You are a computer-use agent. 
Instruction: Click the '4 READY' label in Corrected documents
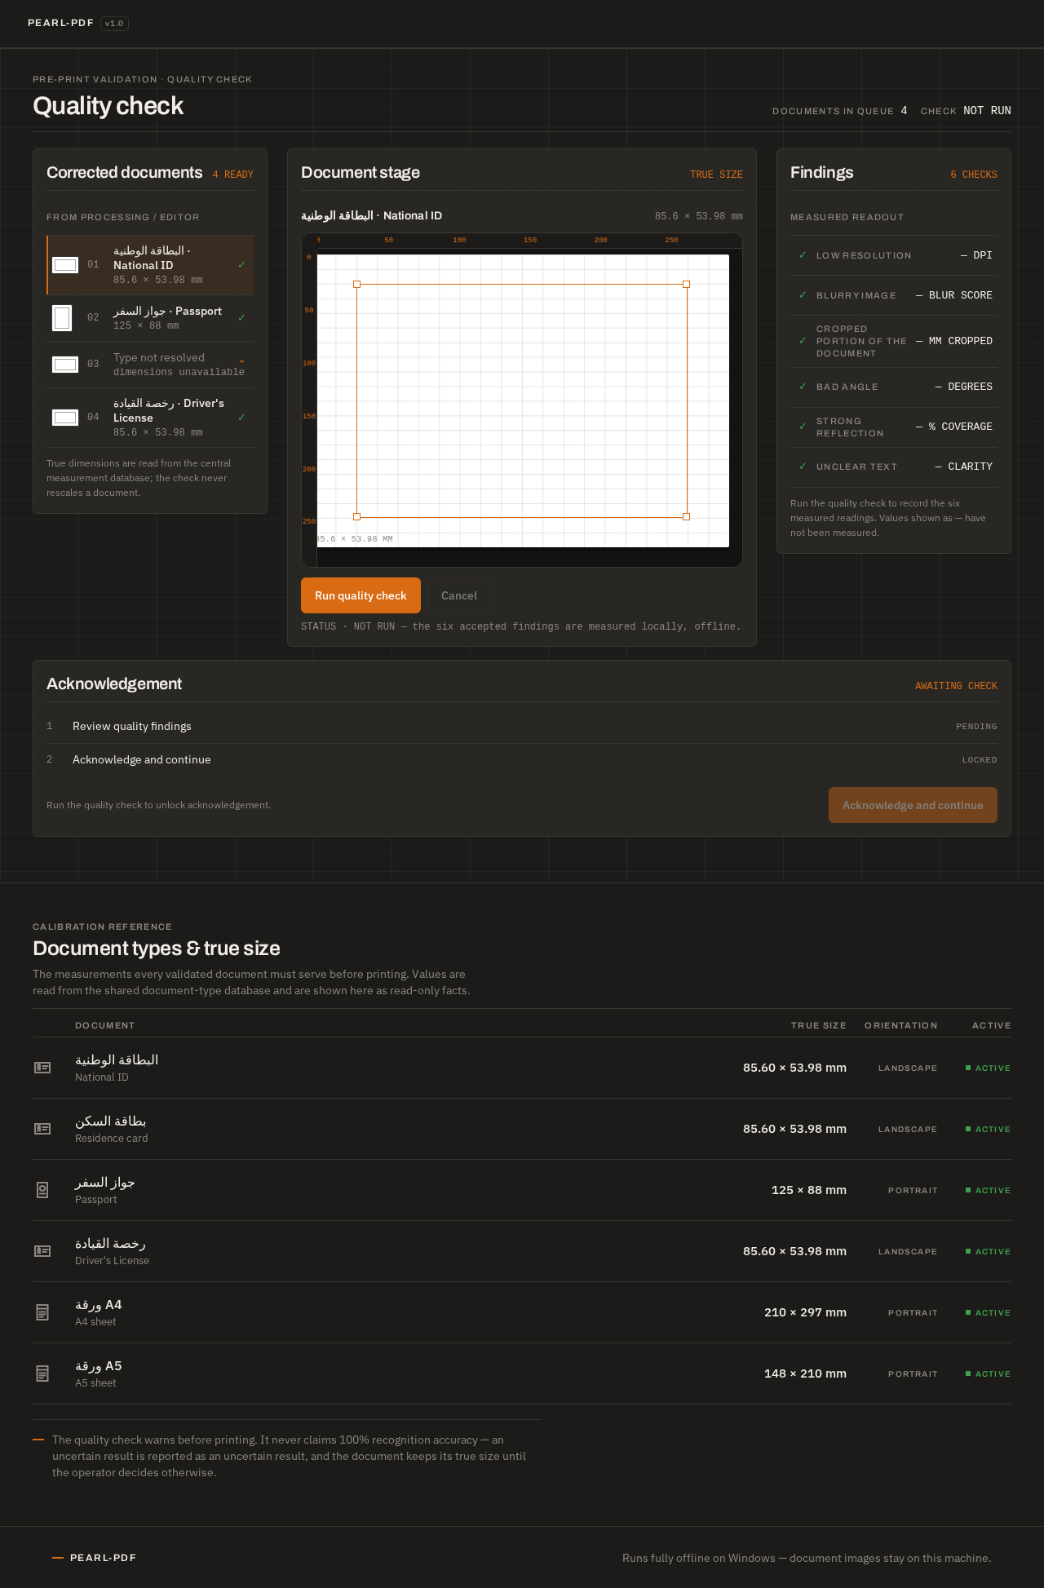233,175
